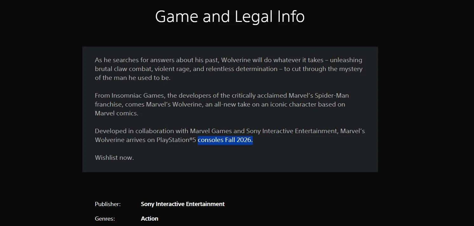Click the highlighted "consoles Fall 2026." text
The image size is (474, 226).
pos(225,140)
